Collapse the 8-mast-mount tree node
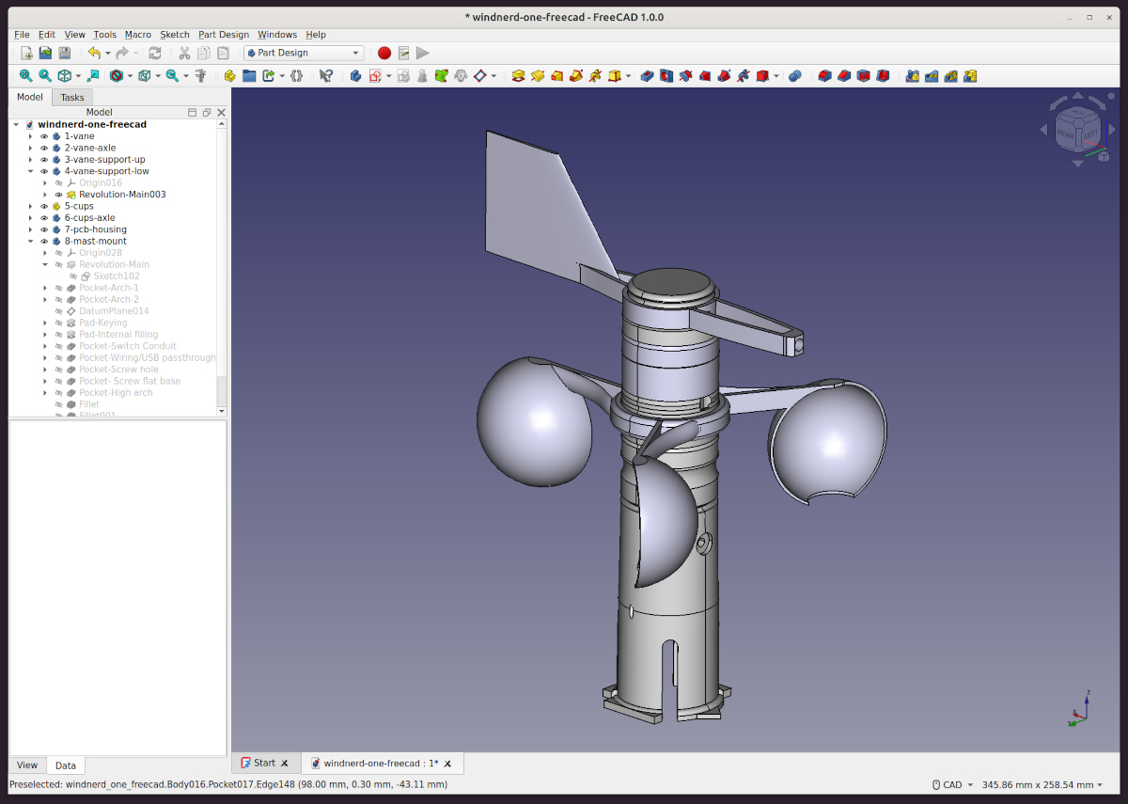The image size is (1128, 804). pyautogui.click(x=30, y=242)
